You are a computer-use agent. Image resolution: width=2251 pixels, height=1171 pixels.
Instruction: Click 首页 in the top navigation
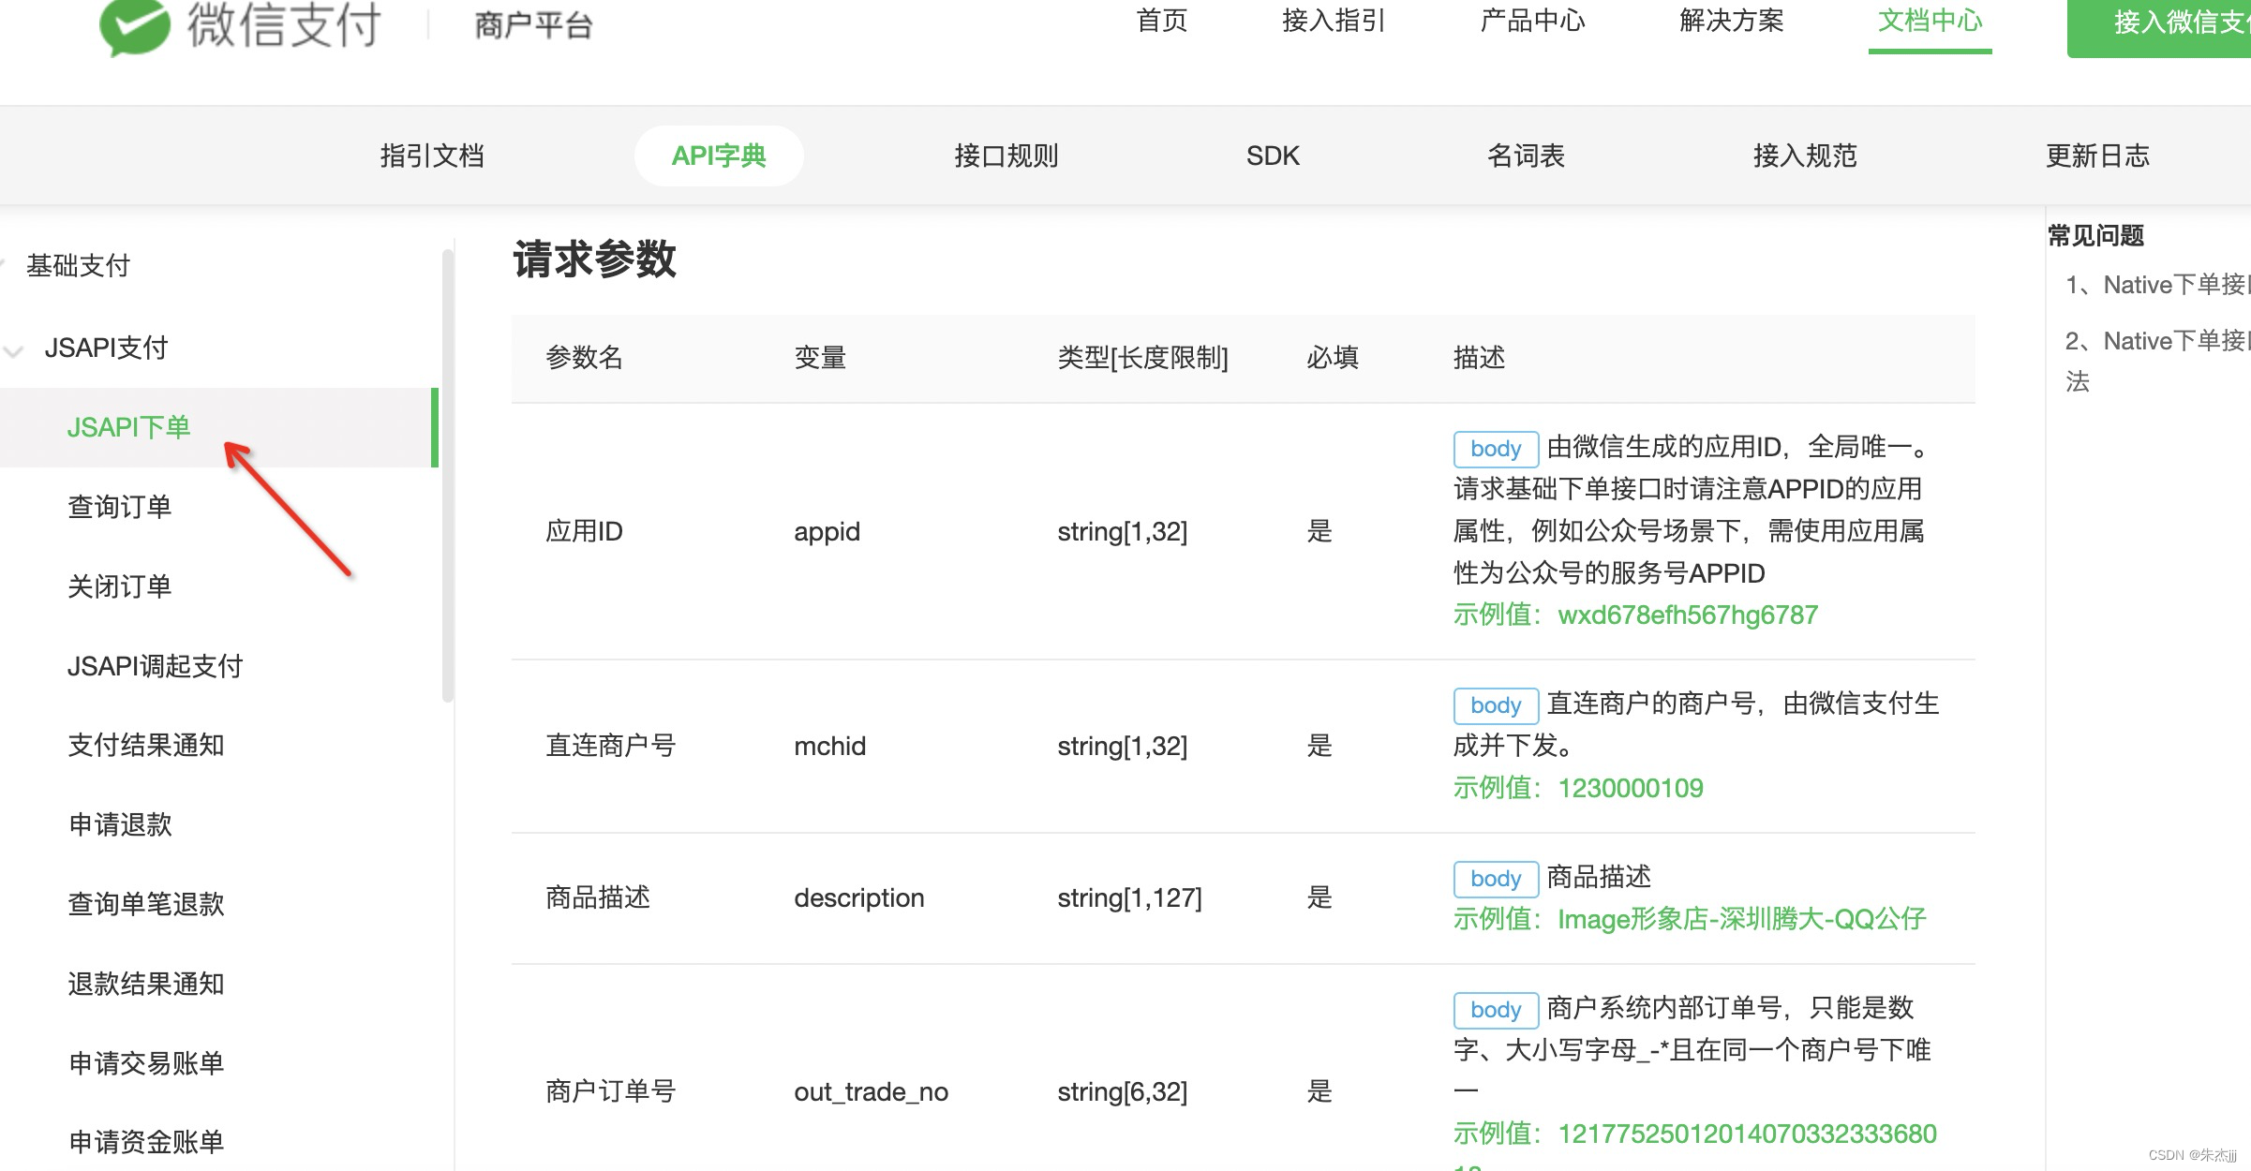(1162, 22)
